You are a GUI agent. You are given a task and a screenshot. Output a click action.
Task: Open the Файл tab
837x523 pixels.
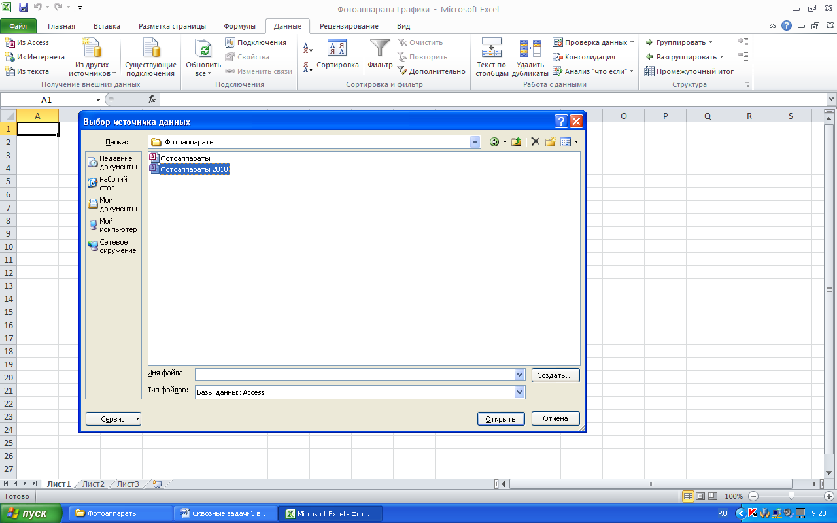18,26
